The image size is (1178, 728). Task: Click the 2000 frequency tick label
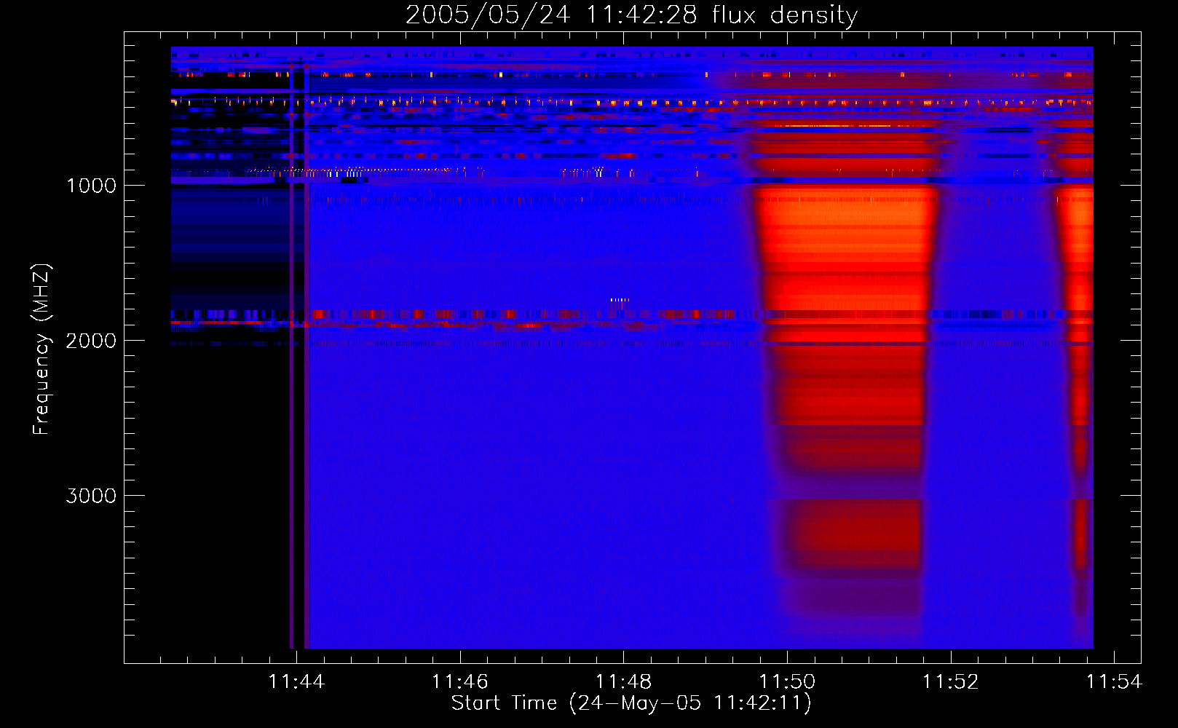pyautogui.click(x=91, y=341)
